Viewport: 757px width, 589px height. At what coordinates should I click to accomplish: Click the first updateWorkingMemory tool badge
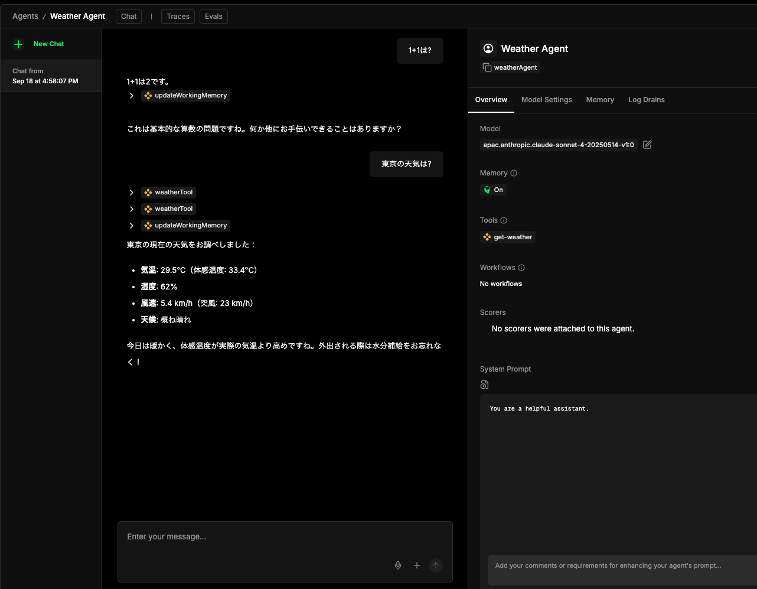pos(185,96)
